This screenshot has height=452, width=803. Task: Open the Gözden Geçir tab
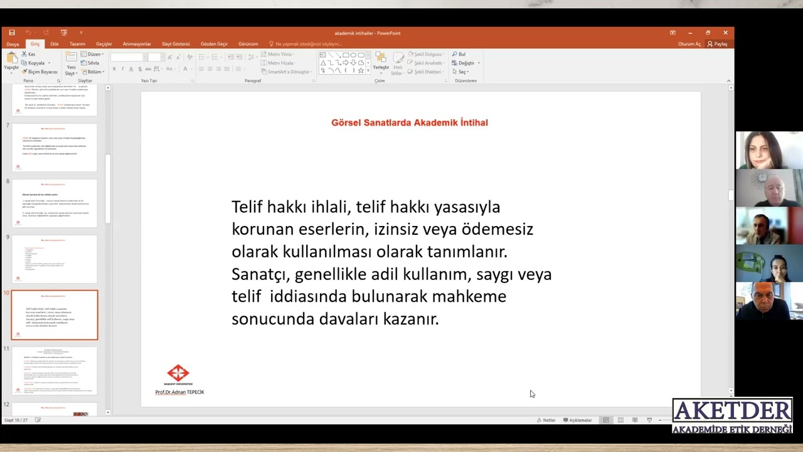(214, 44)
